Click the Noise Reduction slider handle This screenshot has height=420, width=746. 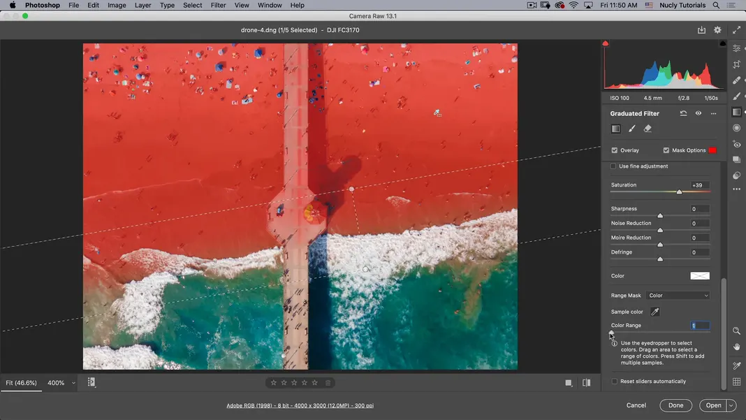coord(660,230)
